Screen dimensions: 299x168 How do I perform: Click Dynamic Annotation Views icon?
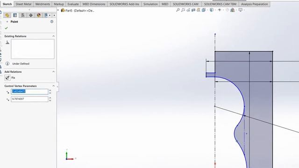pos(199,10)
